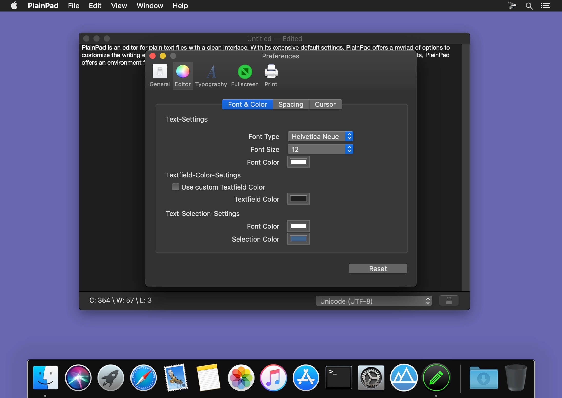Open Launchpad rocket in Dock
The width and height of the screenshot is (562, 398).
tap(110, 377)
